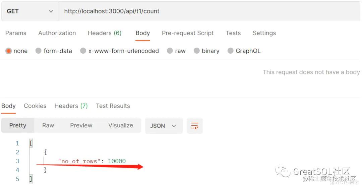Click the 10000 value in response
This screenshot has width=362, height=188.
117,161
